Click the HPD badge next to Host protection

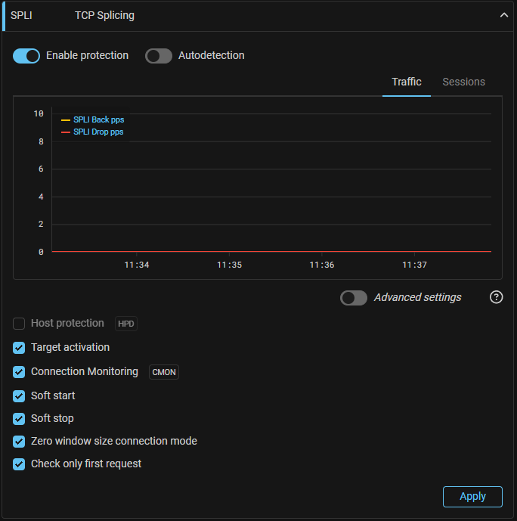click(x=126, y=324)
